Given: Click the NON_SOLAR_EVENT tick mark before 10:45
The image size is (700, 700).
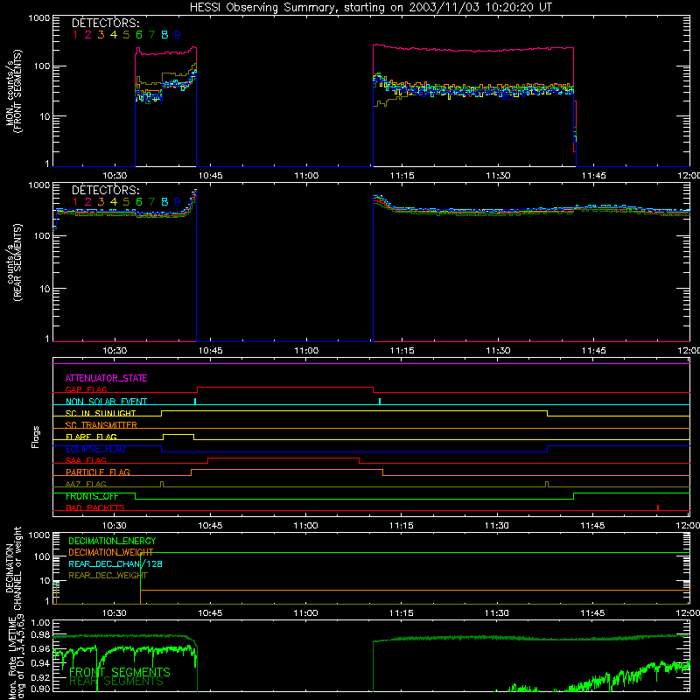Looking at the screenshot, I should (195, 402).
